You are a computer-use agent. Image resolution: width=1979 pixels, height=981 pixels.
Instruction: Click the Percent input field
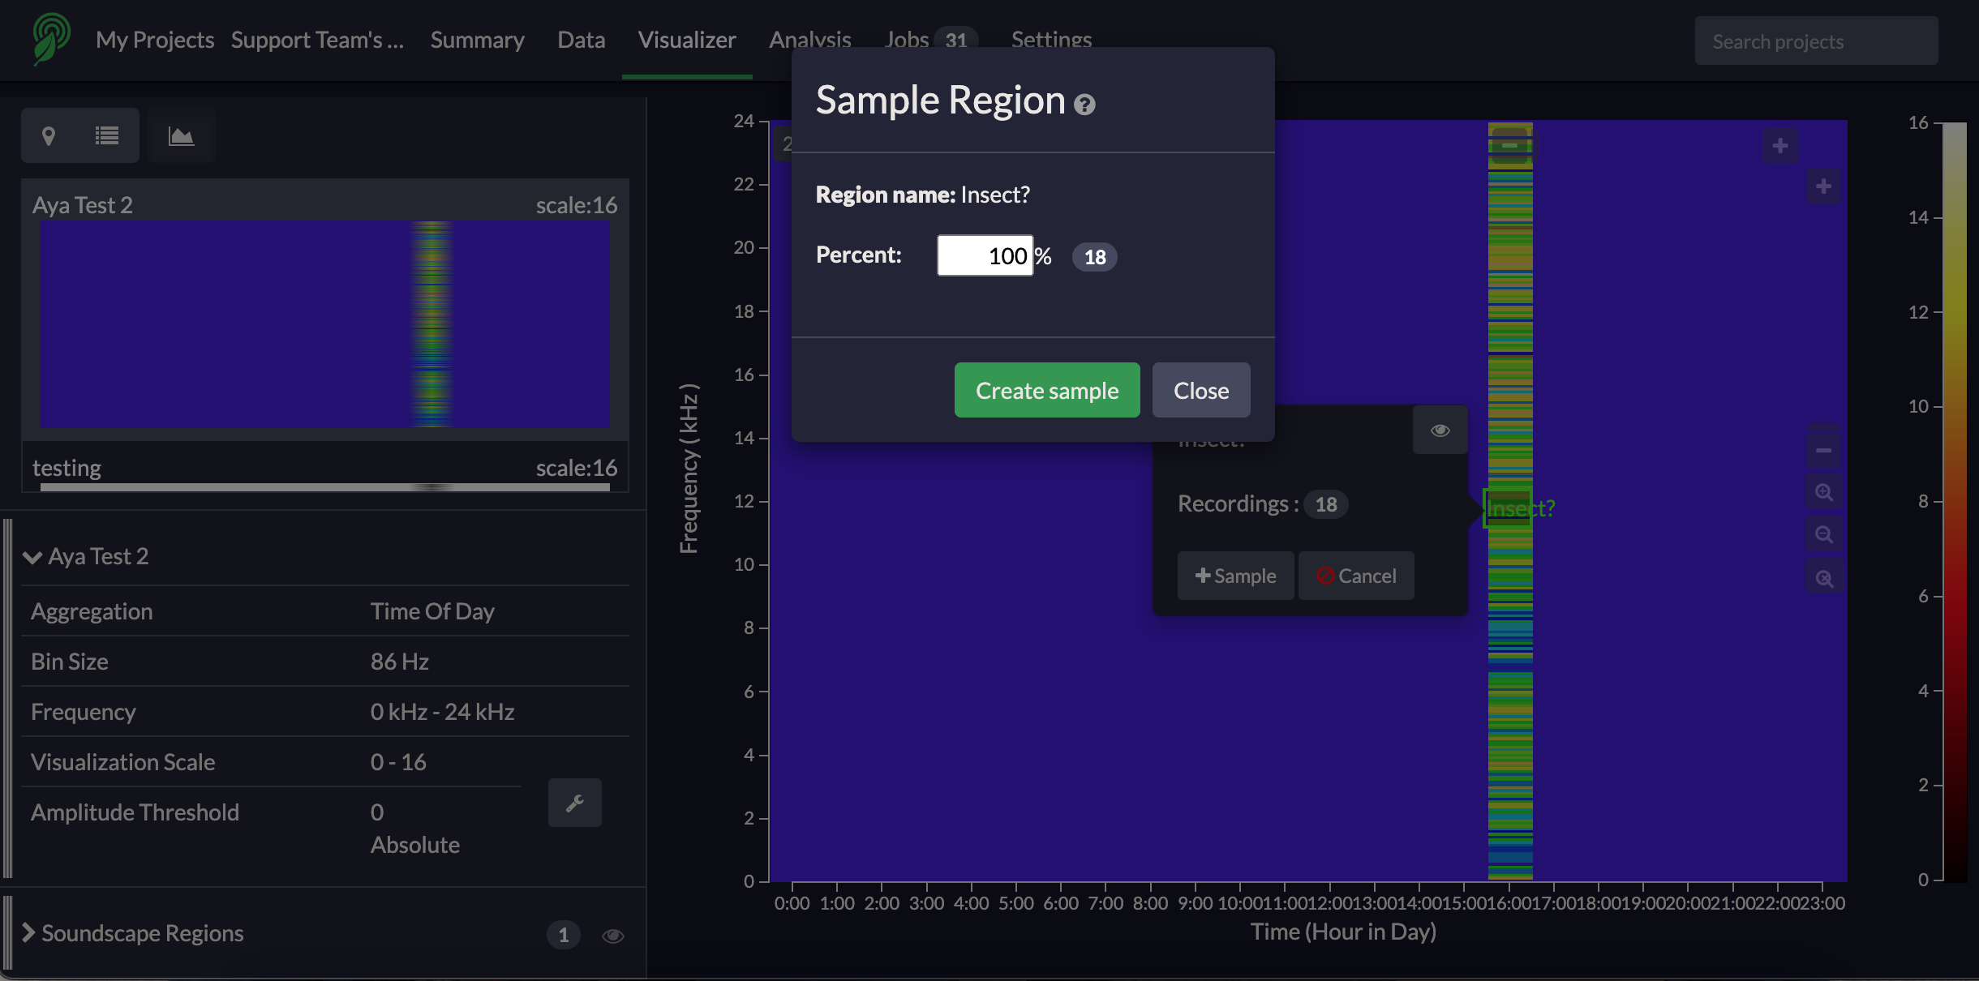tap(985, 256)
